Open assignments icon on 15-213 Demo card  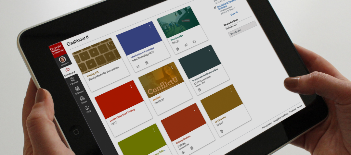tap(222, 131)
